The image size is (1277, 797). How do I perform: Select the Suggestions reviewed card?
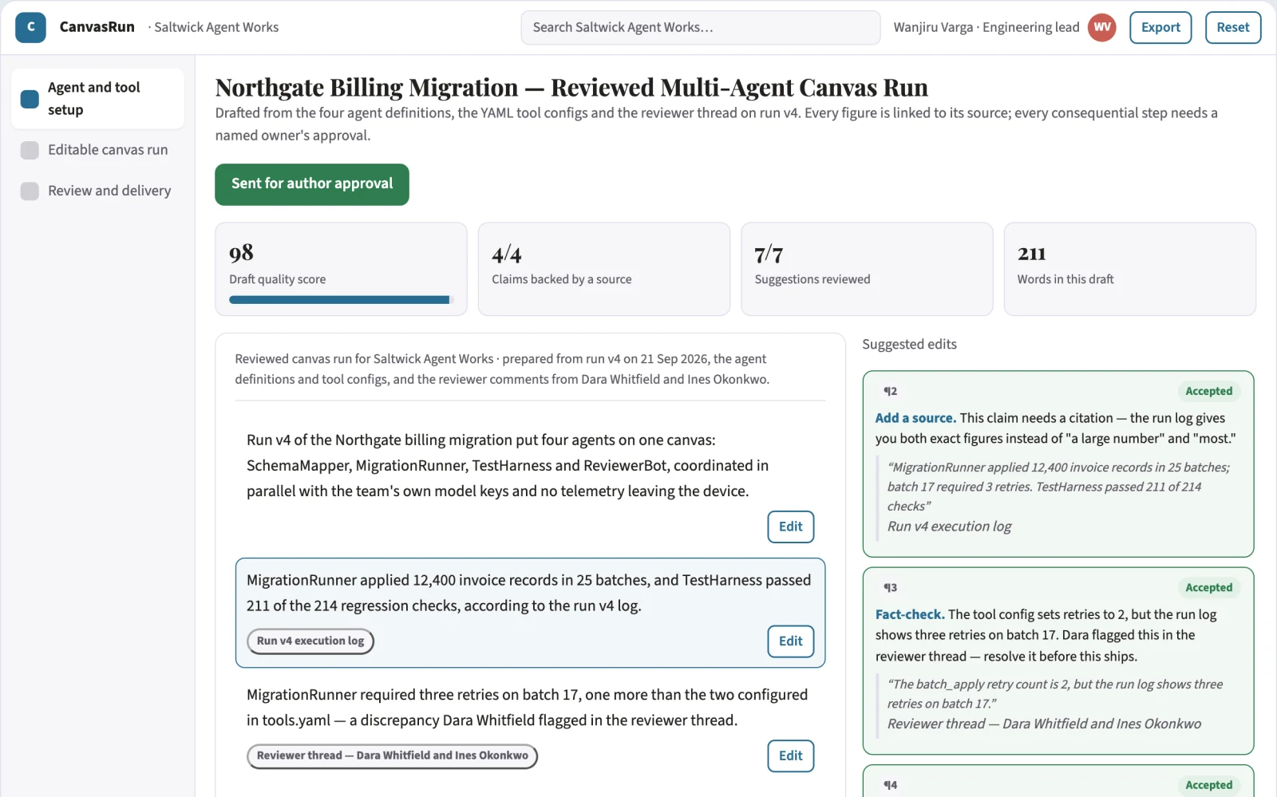click(867, 269)
